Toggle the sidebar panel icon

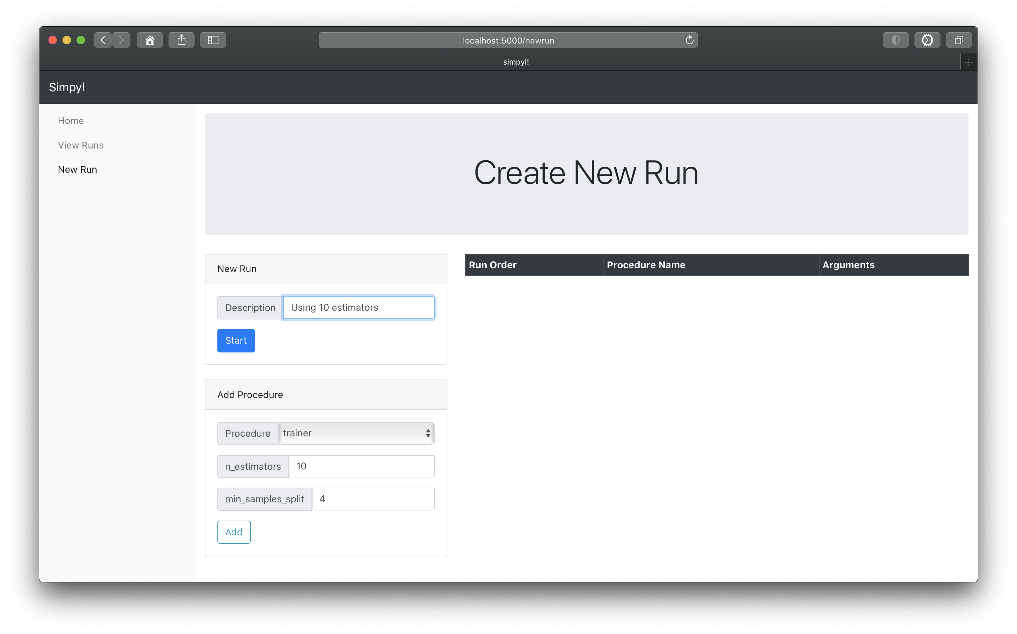coord(213,40)
